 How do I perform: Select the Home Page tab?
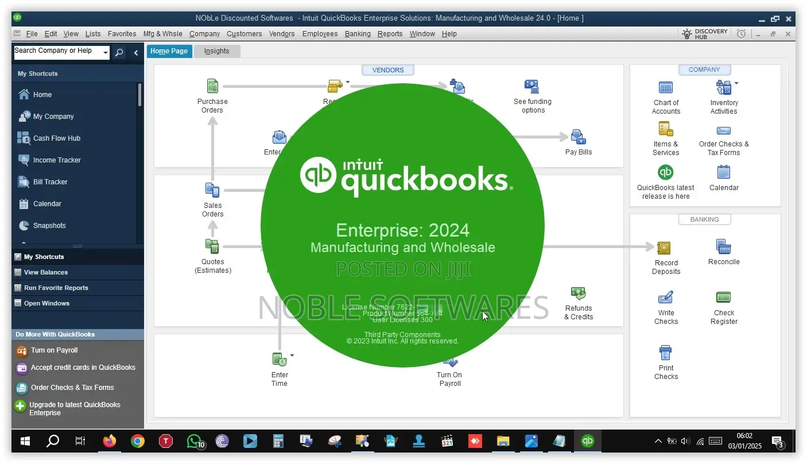(169, 51)
